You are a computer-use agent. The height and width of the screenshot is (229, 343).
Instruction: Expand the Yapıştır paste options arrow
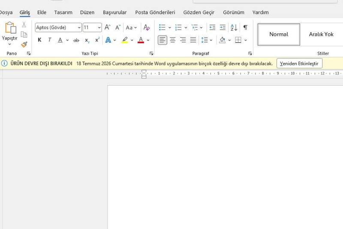[9, 45]
